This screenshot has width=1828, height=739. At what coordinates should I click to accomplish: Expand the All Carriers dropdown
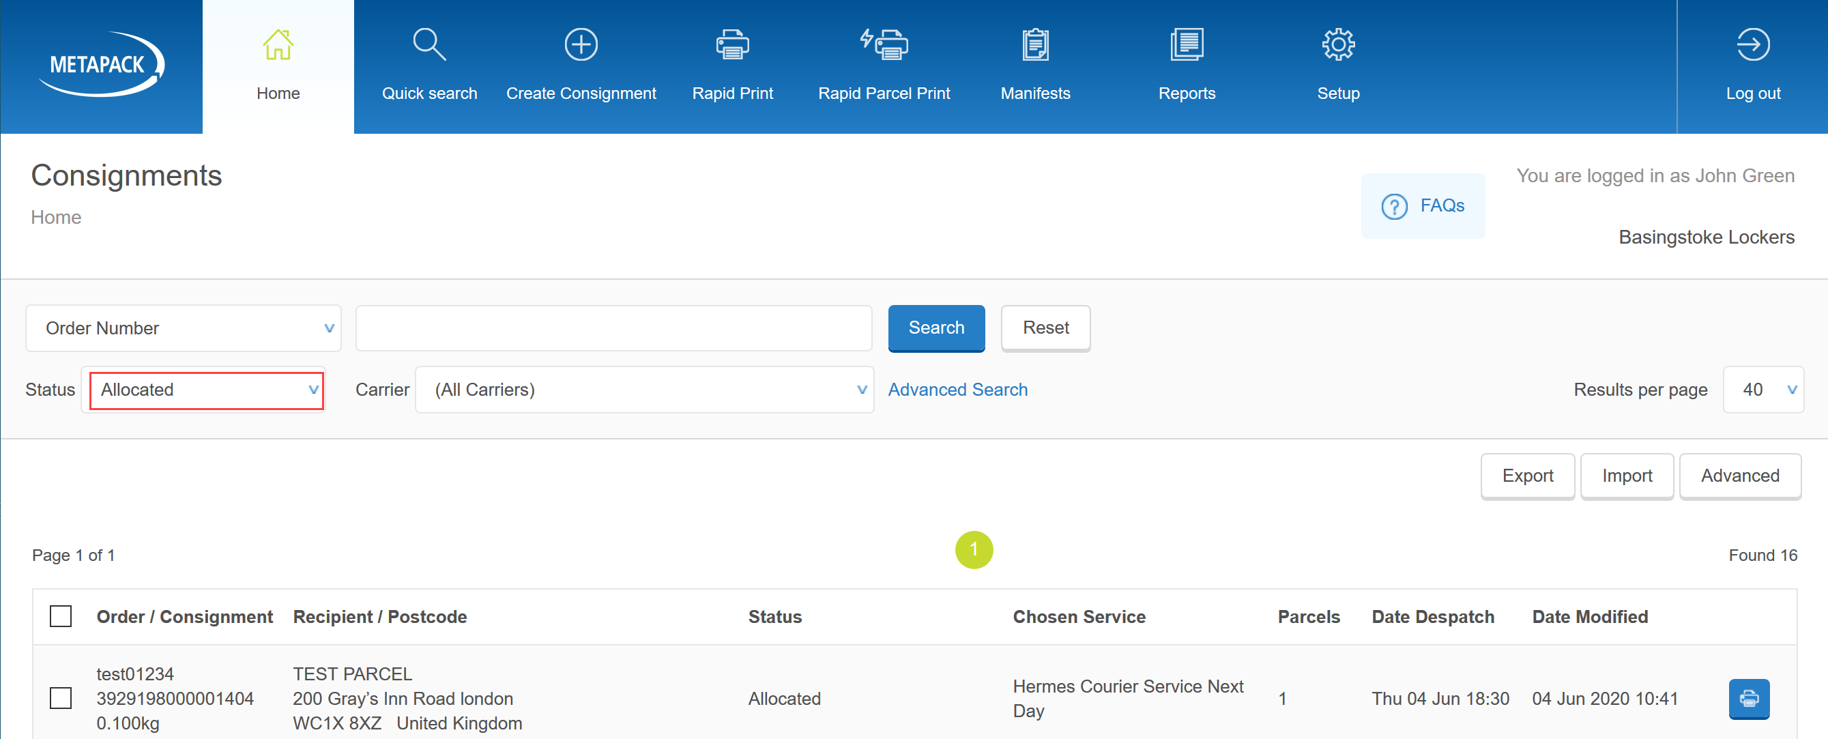click(643, 390)
